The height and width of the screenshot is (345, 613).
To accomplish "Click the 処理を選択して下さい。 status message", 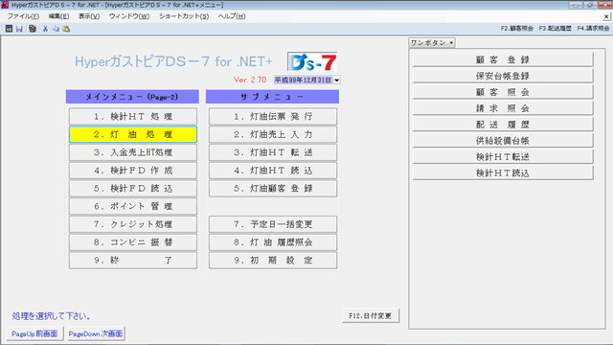I will 51,316.
